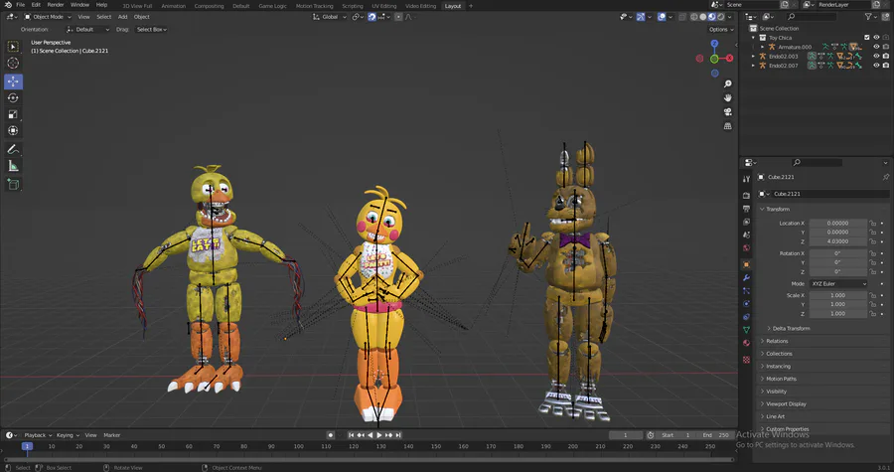Open the Global transform orientation dropdown
This screenshot has width=894, height=472.
click(x=330, y=17)
